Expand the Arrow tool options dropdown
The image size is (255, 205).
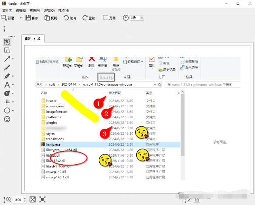(13, 59)
